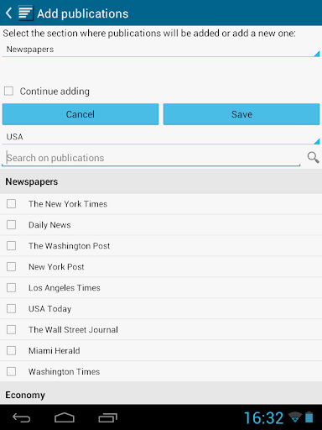Tap the USA Today label
322x430 pixels.
click(x=50, y=309)
